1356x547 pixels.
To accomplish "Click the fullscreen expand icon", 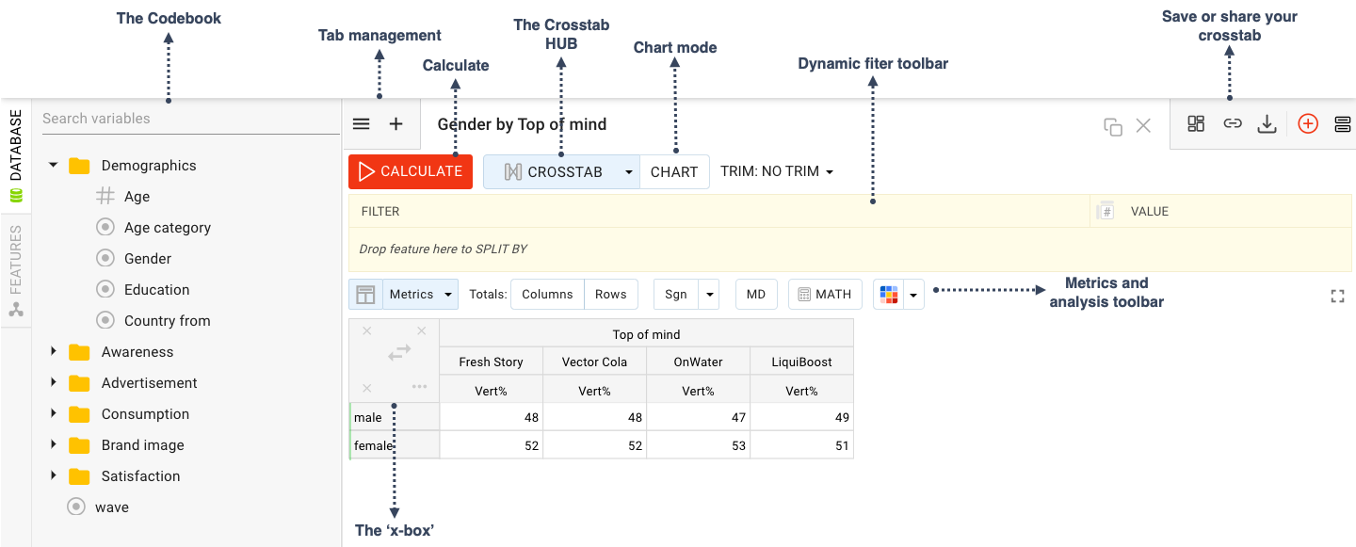I will tap(1337, 296).
